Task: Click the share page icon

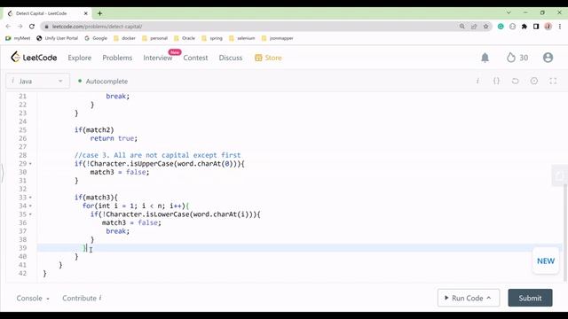Action: coord(474,27)
